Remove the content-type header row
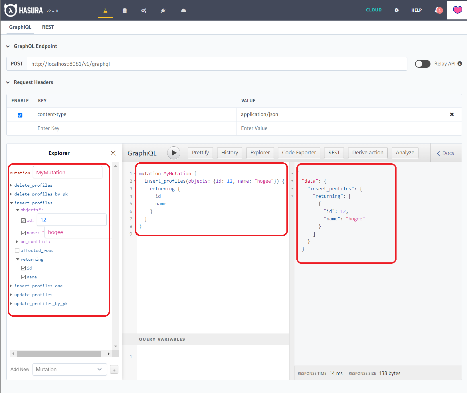The image size is (467, 393). 452,114
